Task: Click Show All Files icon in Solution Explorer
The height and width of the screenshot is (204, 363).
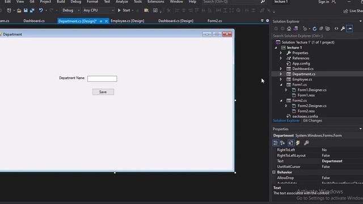Action: (x=328, y=29)
